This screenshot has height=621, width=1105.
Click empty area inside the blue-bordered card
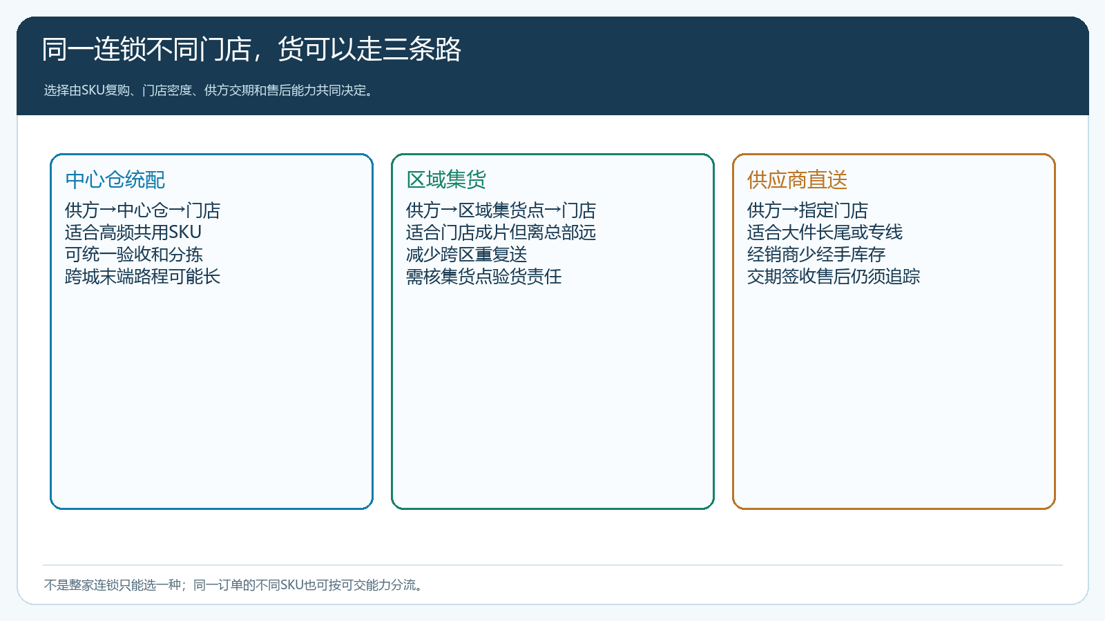pyautogui.click(x=211, y=400)
